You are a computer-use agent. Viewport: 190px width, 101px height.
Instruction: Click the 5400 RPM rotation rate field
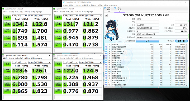click(181, 25)
